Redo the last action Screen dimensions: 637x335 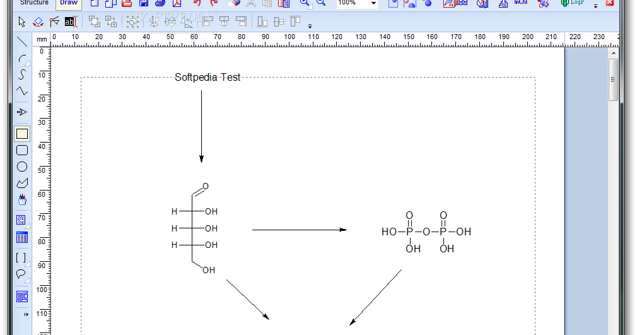click(x=214, y=3)
